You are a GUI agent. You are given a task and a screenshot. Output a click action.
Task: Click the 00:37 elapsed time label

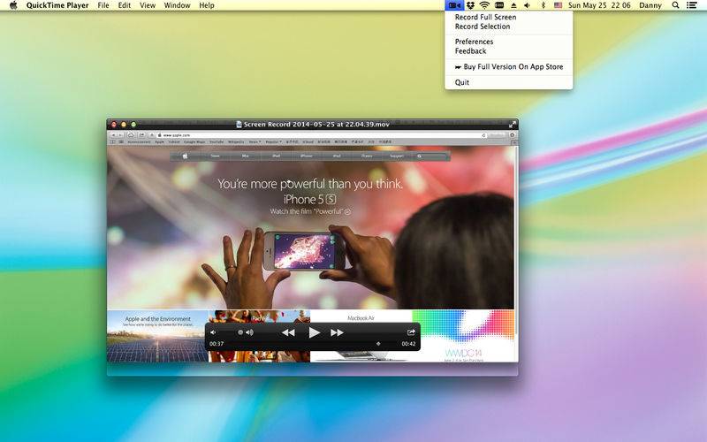click(x=217, y=344)
